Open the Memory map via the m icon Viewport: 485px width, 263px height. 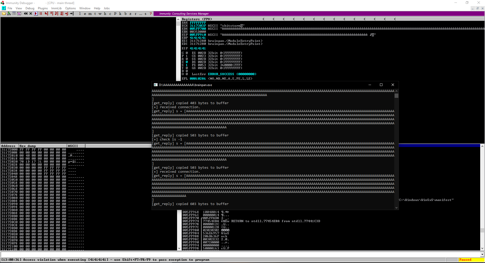[x=90, y=14]
